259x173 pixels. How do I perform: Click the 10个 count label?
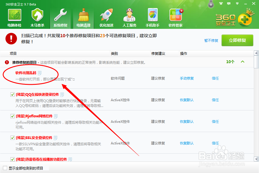pos(230,62)
